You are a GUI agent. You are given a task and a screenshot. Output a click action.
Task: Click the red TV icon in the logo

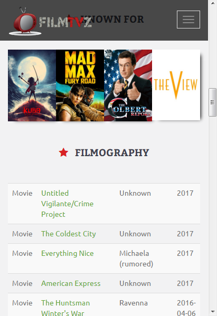25,22
